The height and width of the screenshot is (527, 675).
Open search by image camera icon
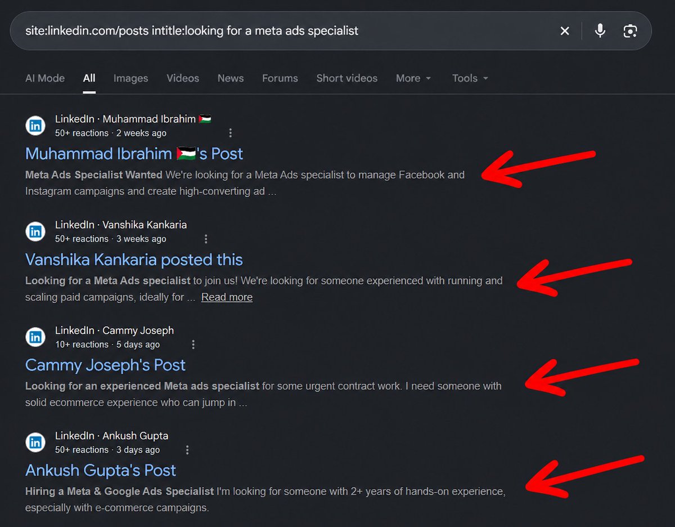click(631, 31)
